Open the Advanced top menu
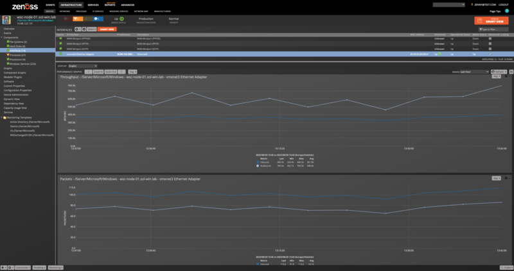This screenshot has height=271, width=514. [x=127, y=5]
